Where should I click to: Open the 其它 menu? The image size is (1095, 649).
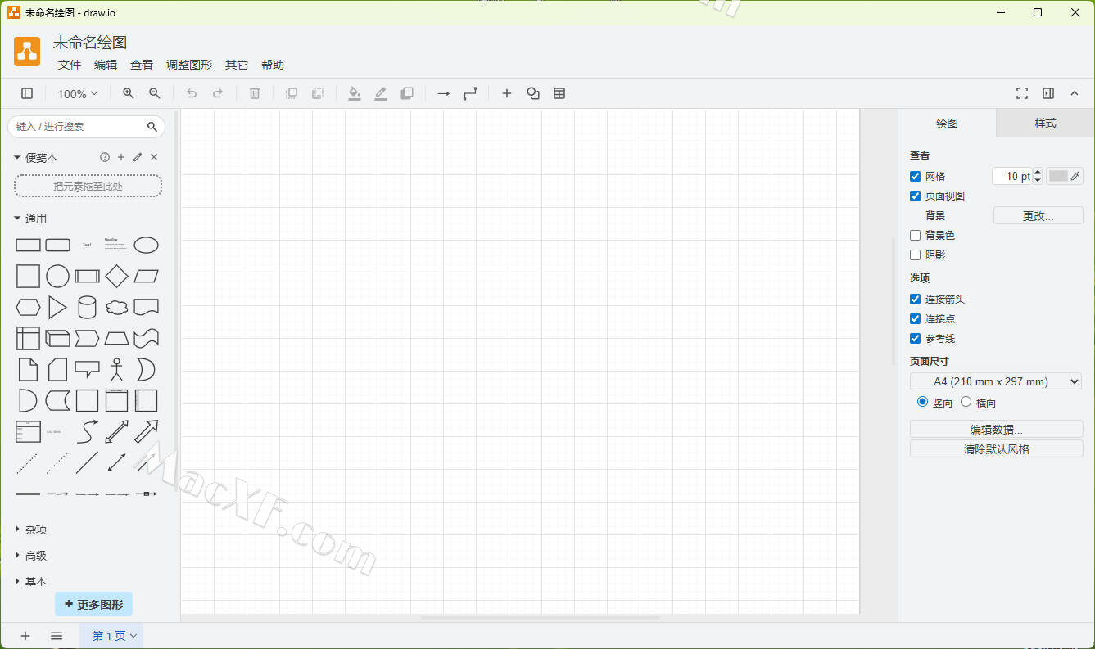pos(237,65)
